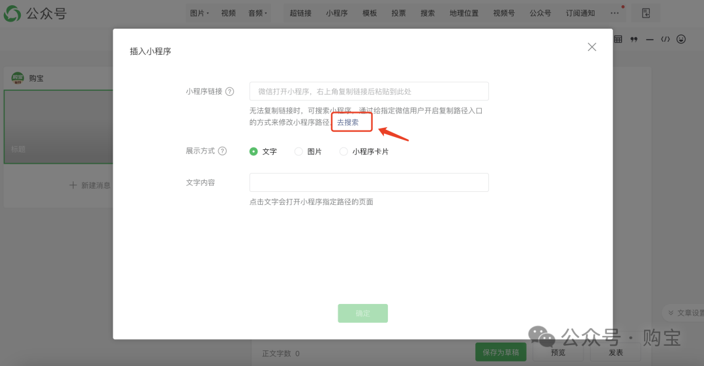Click the 插入小程序 dialog title
Viewport: 704px width, 366px height.
151,52
